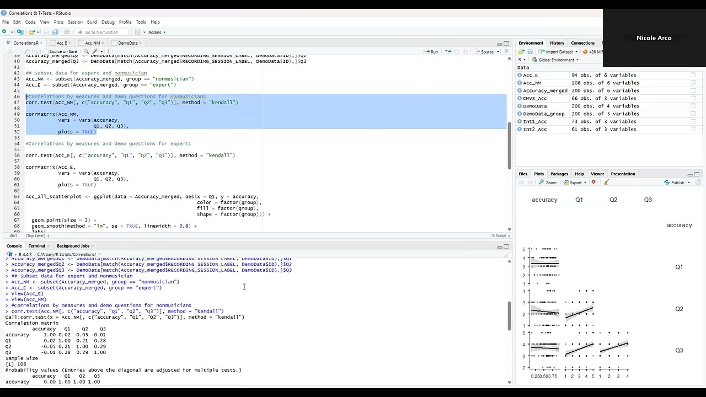
Task: Expand the Accuracy_merged object details
Action: pyautogui.click(x=520, y=90)
